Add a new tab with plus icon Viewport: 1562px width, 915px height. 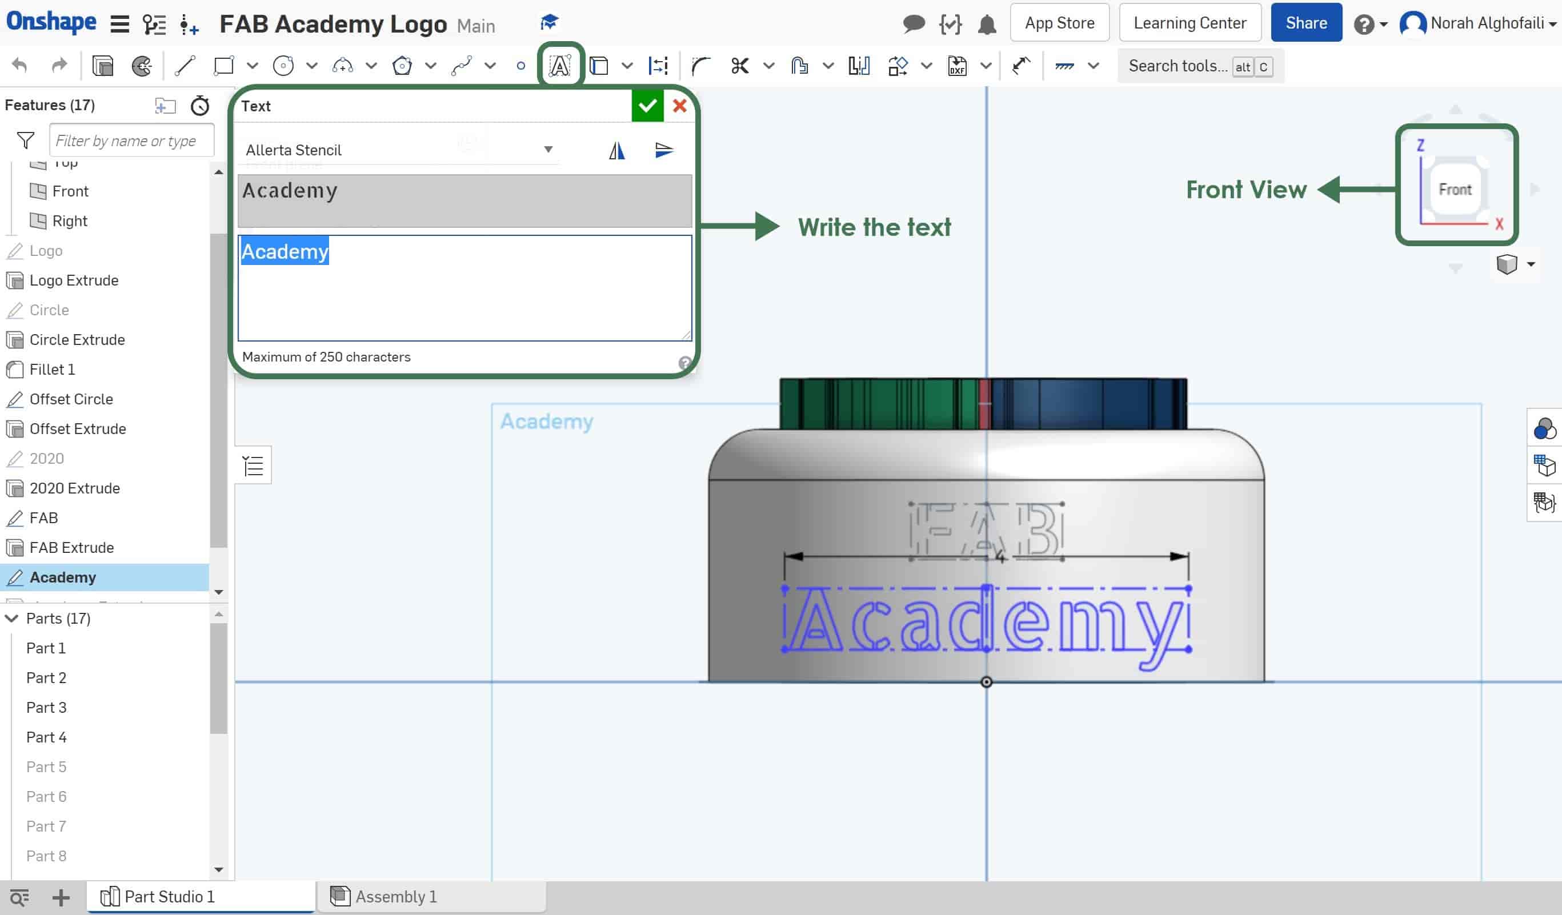[61, 897]
